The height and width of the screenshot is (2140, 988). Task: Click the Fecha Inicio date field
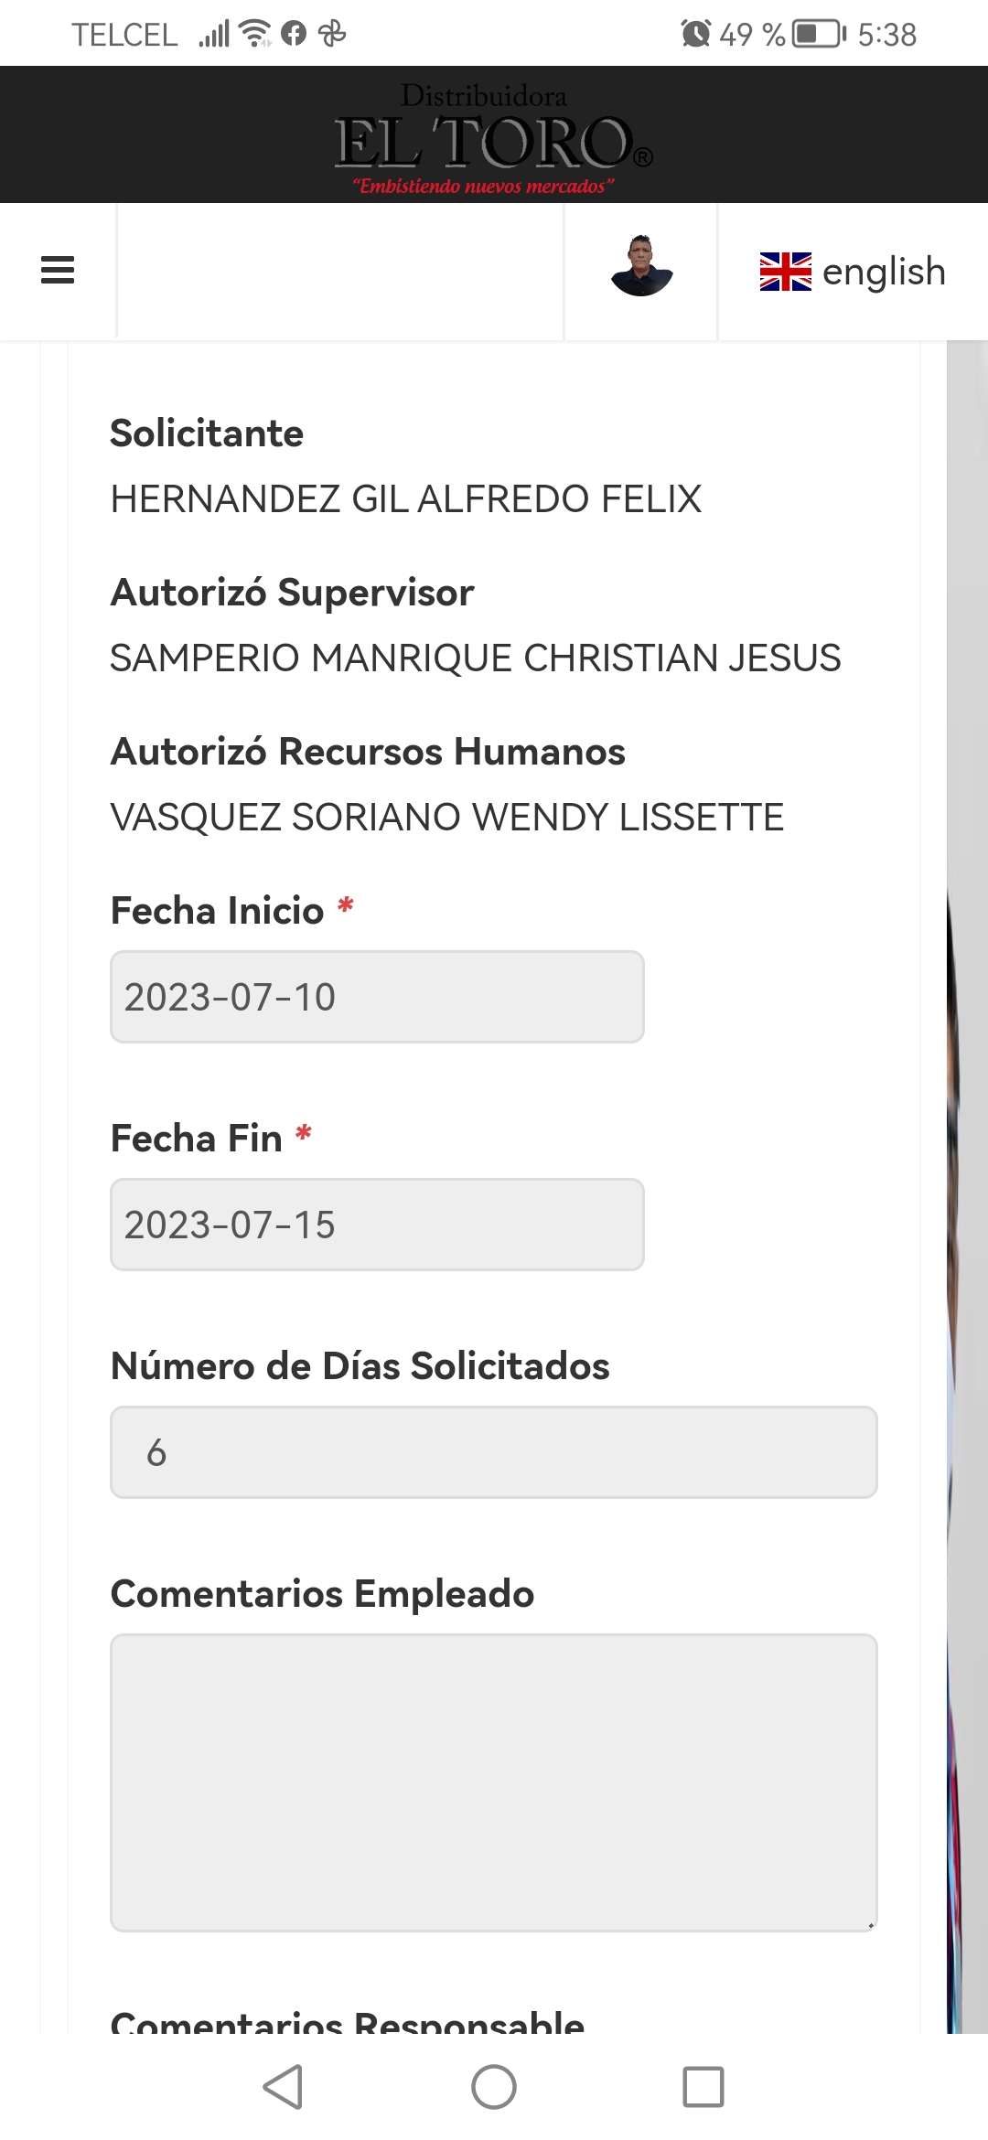pyautogui.click(x=377, y=997)
